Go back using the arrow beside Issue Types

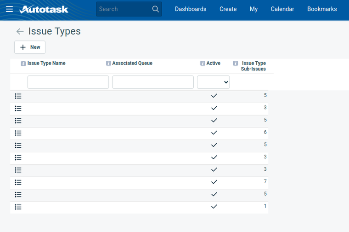point(20,31)
